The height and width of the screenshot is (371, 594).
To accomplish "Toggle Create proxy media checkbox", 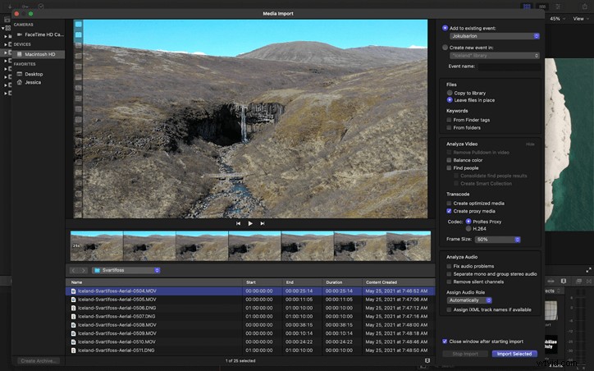I will tap(449, 211).
